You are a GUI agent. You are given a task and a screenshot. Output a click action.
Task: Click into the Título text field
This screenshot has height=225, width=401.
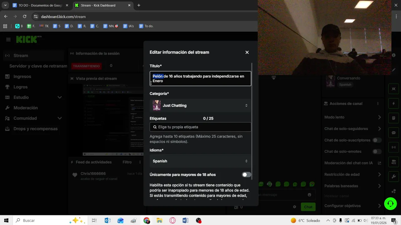[x=200, y=78]
